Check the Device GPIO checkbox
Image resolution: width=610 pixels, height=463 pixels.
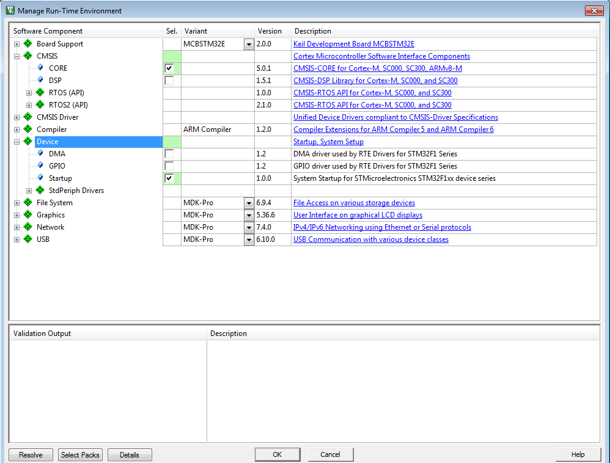pos(169,166)
